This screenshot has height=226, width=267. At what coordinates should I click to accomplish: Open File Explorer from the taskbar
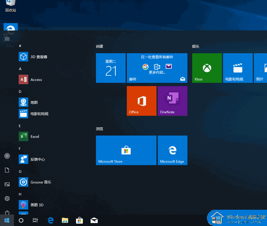(x=65, y=220)
